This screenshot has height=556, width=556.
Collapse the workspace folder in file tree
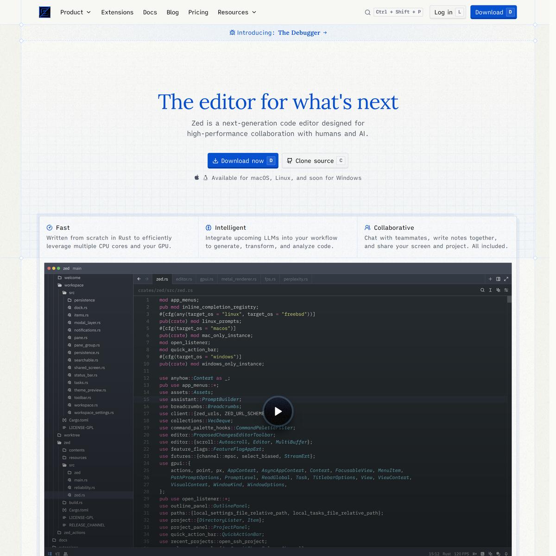(73, 285)
